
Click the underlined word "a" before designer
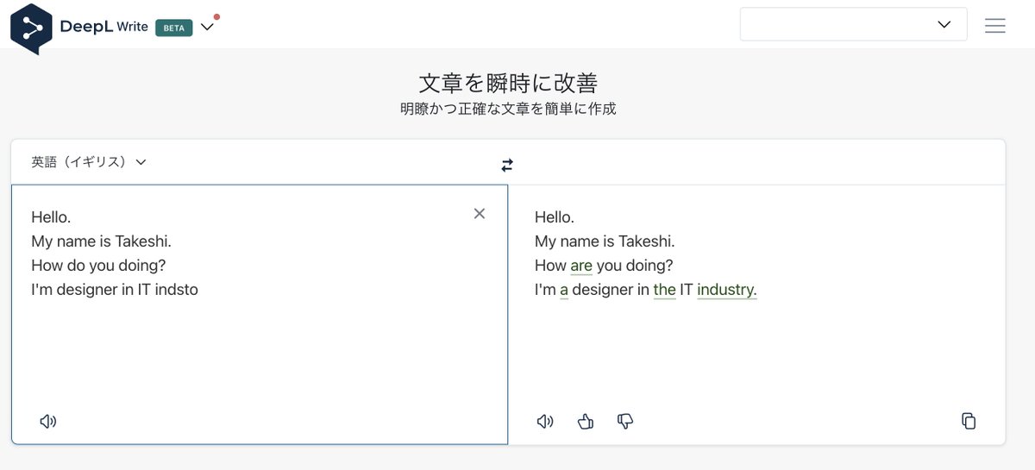(564, 290)
